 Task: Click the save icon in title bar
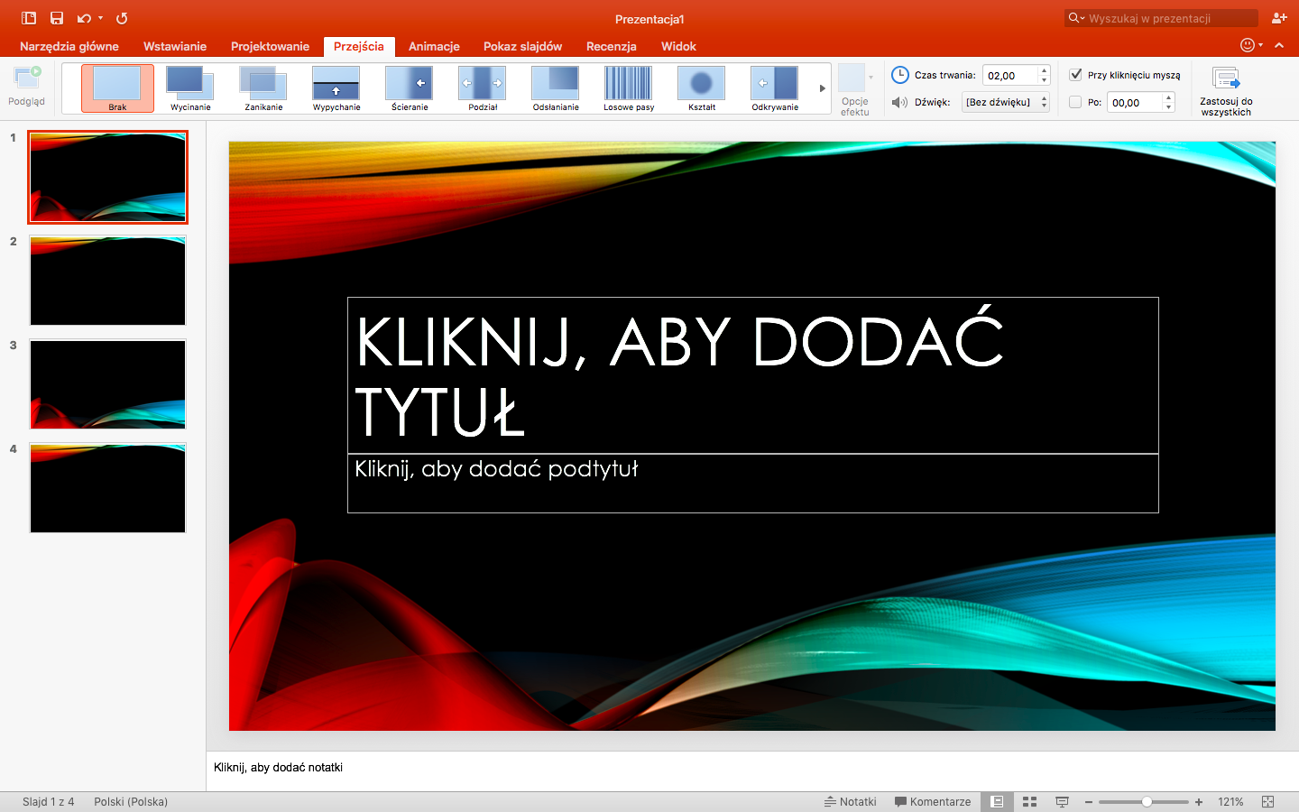click(57, 18)
